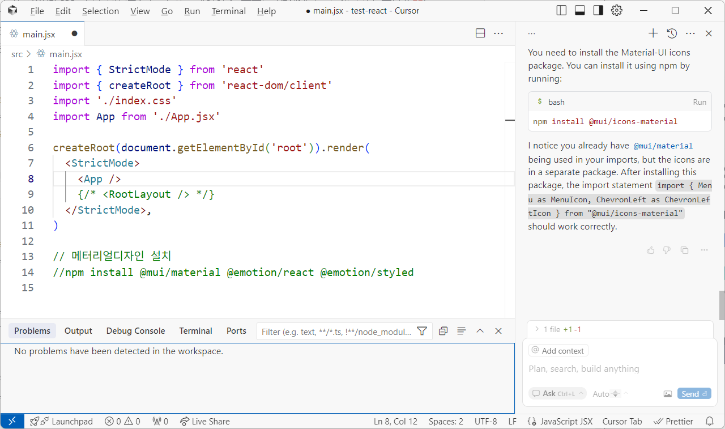Run the bash npm install command

tap(700, 102)
